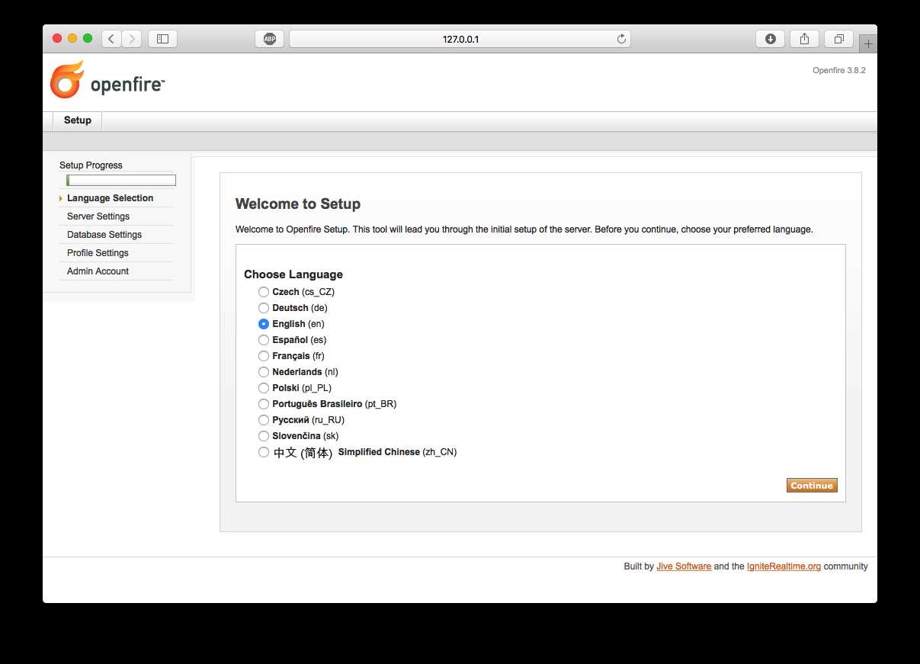Pick the Español (es) radio option
The image size is (920, 664).
[x=264, y=340]
